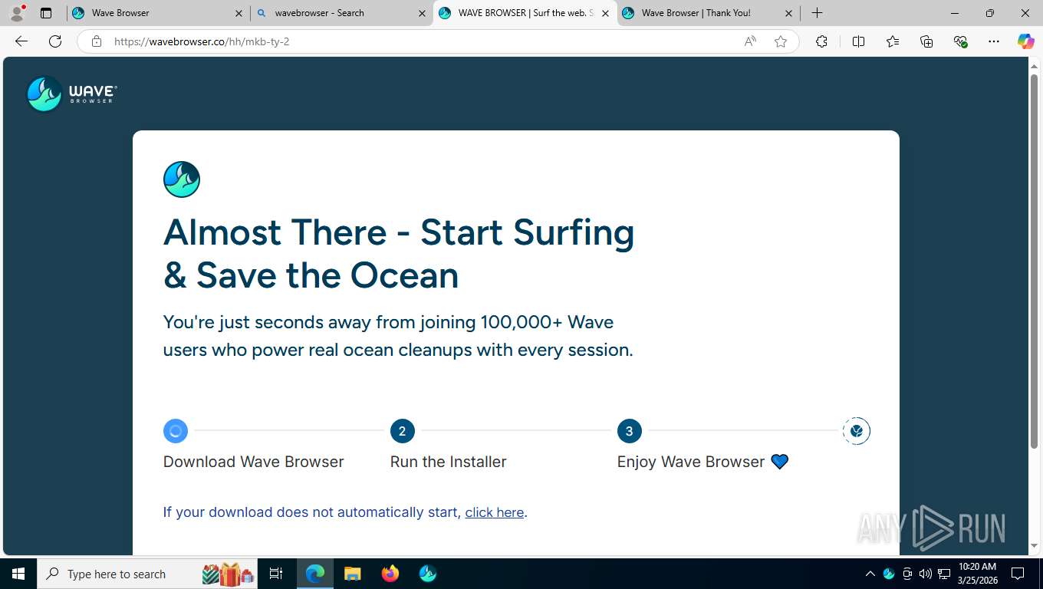Open Firefox from the taskbar
The height and width of the screenshot is (589, 1043).
point(390,574)
